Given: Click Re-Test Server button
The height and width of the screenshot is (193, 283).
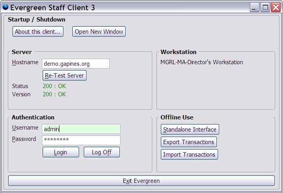Looking at the screenshot, I should pyautogui.click(x=64, y=76).
